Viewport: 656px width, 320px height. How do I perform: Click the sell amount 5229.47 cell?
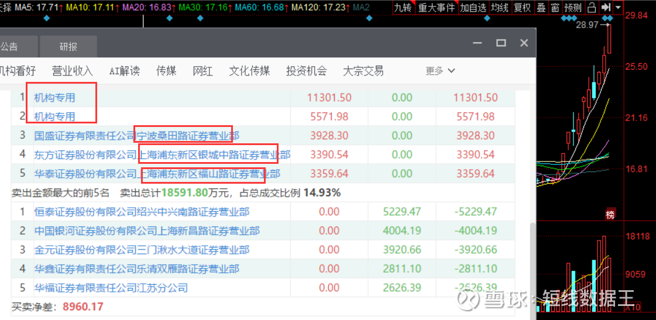pyautogui.click(x=401, y=212)
